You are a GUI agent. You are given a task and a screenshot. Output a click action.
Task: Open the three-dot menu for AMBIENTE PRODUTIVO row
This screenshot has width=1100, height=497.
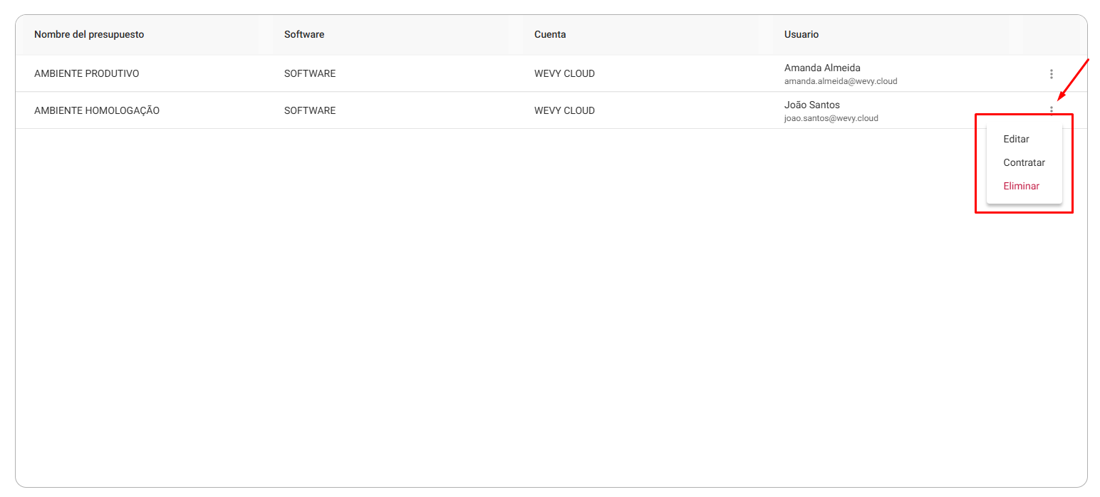click(x=1051, y=74)
